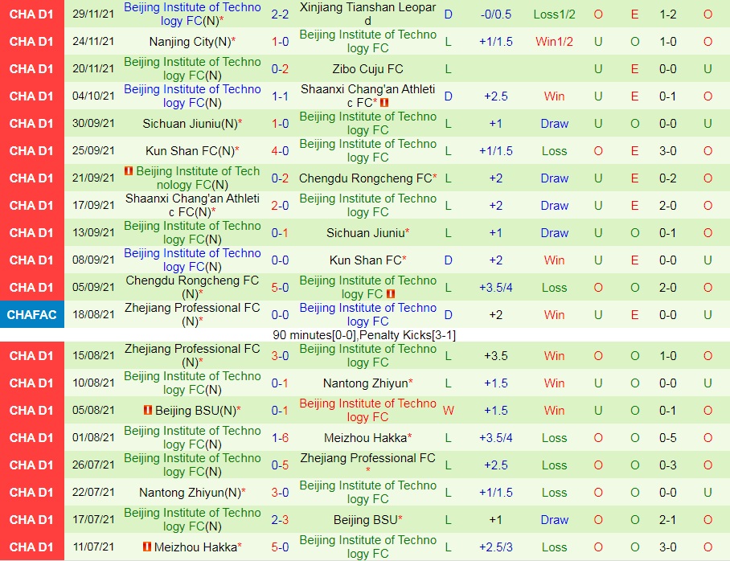Screen dimensions: 730x561
Task: Click half-time score 3-0 on 25/09/21
Action: pos(667,151)
